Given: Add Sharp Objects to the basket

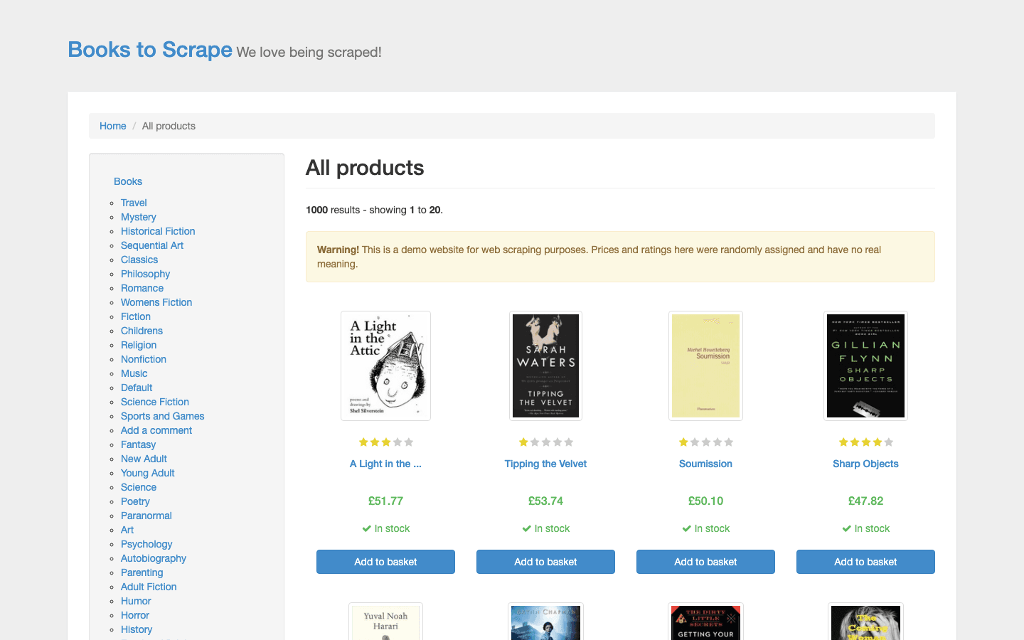Looking at the screenshot, I should coord(865,562).
